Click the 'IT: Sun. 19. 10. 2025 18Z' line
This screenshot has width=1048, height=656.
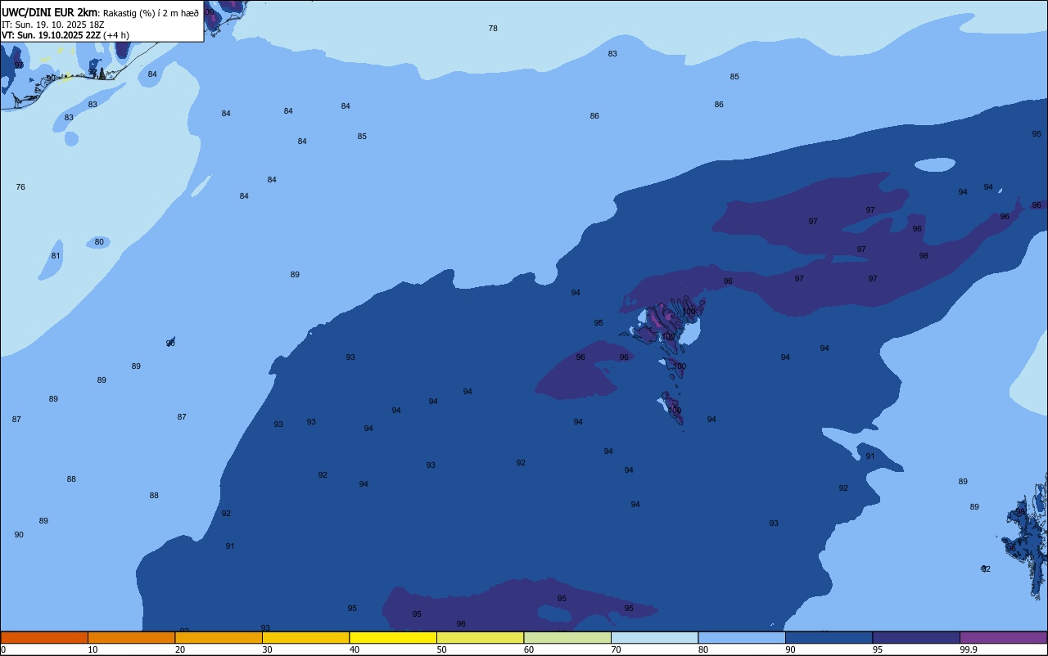(x=52, y=25)
